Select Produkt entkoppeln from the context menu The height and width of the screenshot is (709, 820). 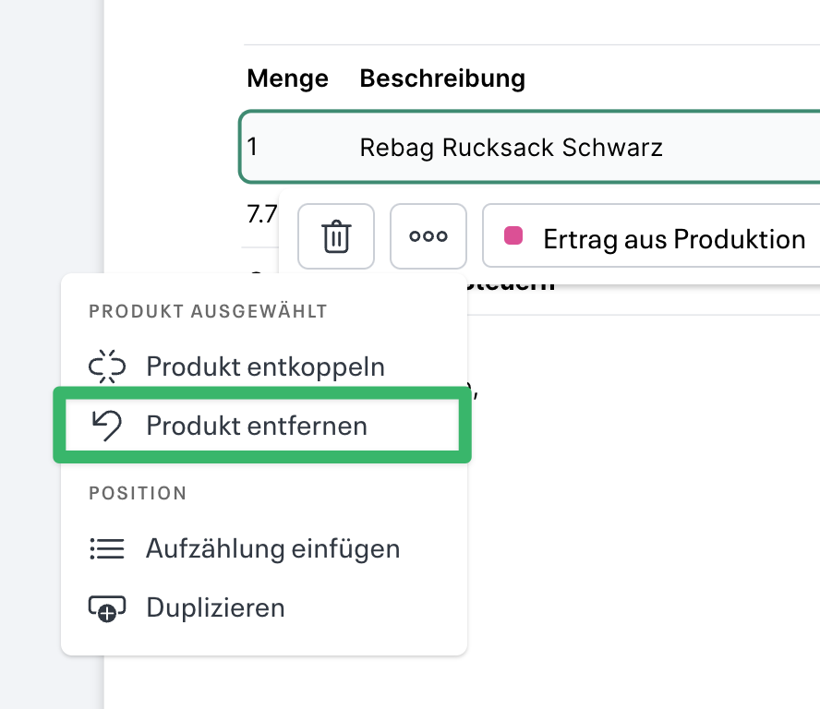pos(264,367)
